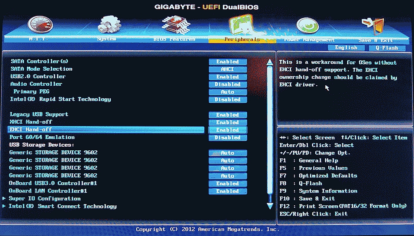Click the Save & Exit door icon

point(373,26)
